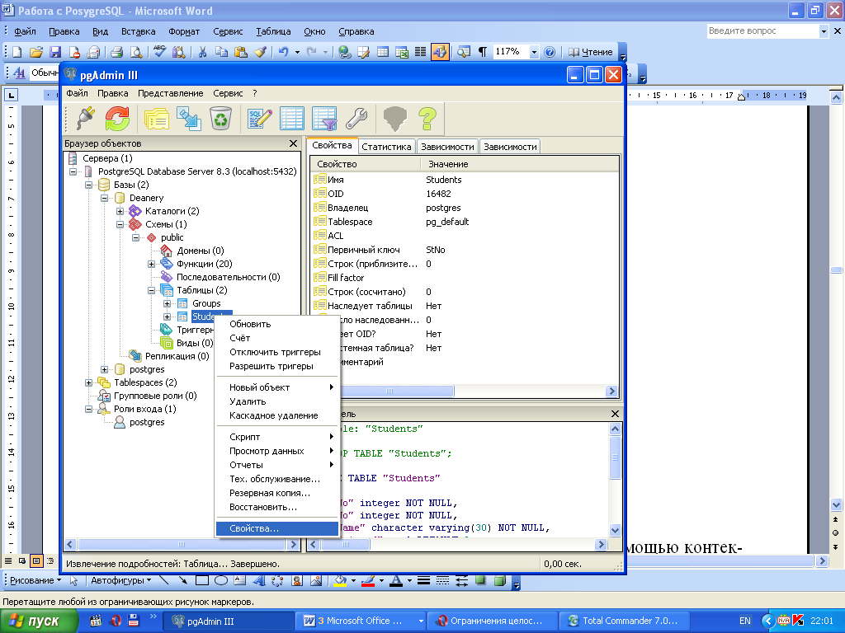Choose Резервная копия... in context menu

(277, 493)
